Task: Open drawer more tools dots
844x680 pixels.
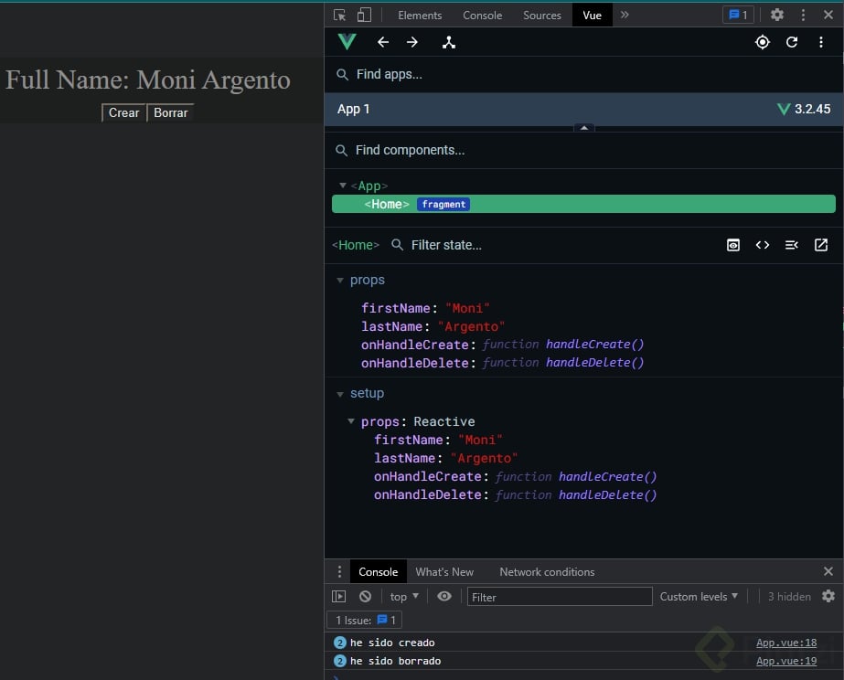Action: 339,571
